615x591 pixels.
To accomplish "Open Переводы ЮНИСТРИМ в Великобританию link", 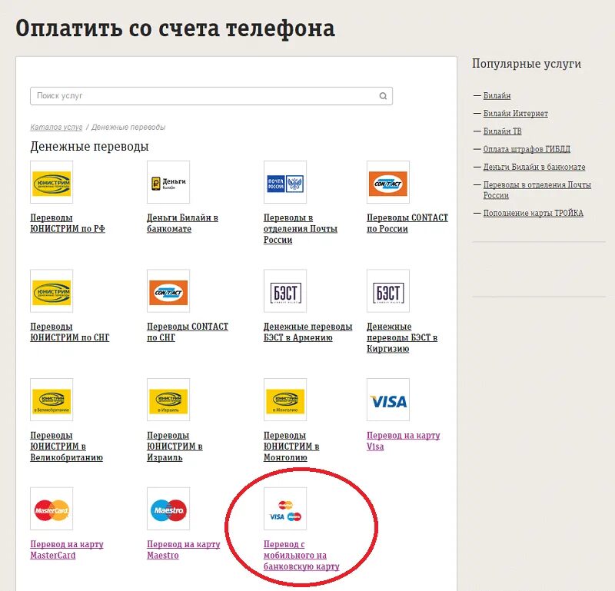I will coord(66,447).
